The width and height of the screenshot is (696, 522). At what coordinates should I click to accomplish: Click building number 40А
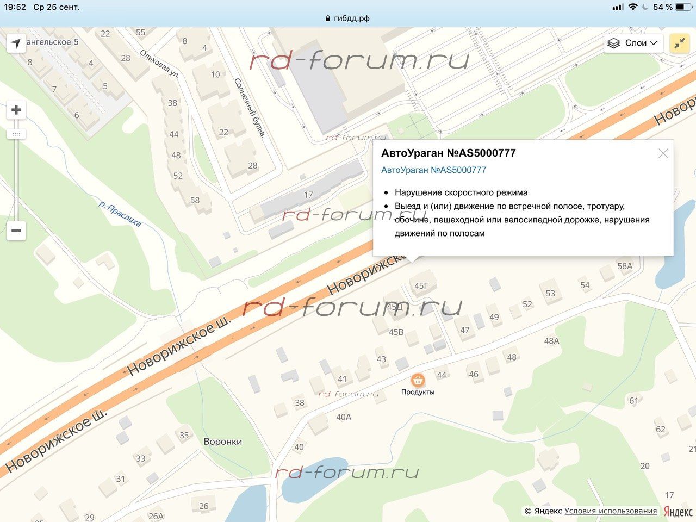344,417
